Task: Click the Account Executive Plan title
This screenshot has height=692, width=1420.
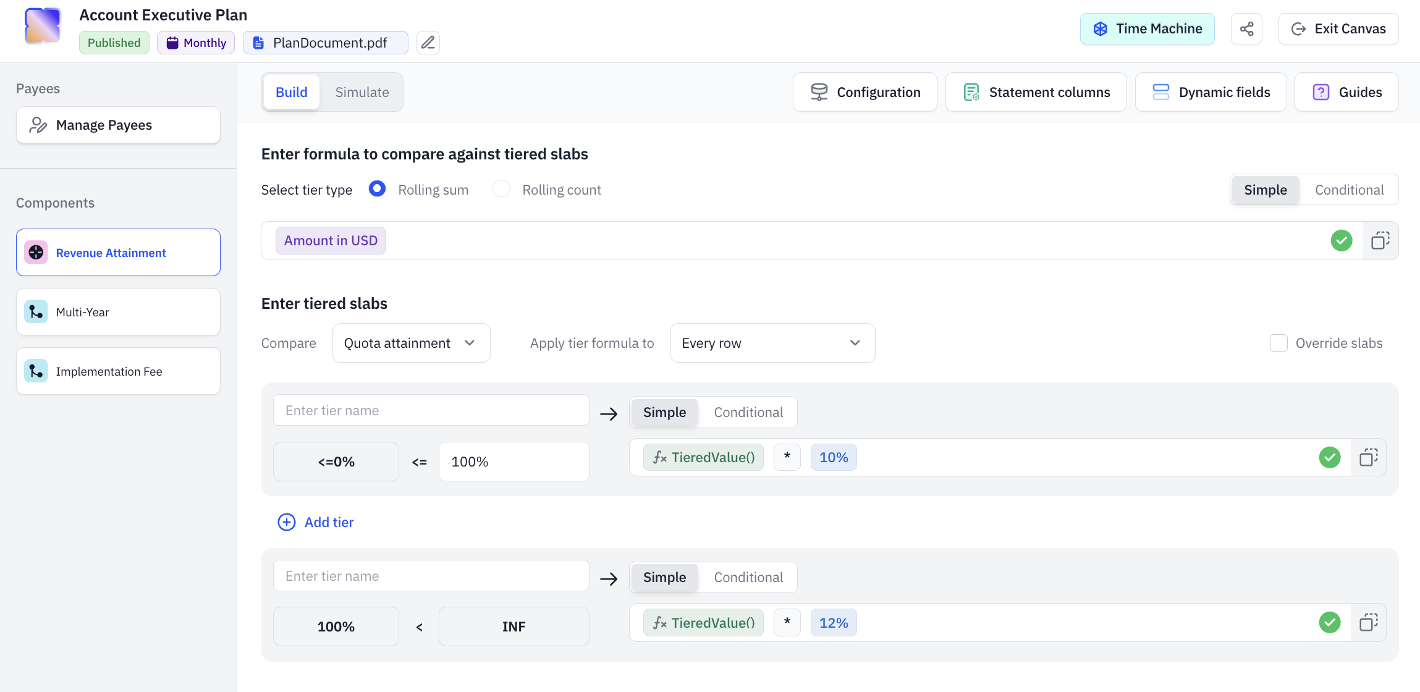Action: click(x=163, y=15)
